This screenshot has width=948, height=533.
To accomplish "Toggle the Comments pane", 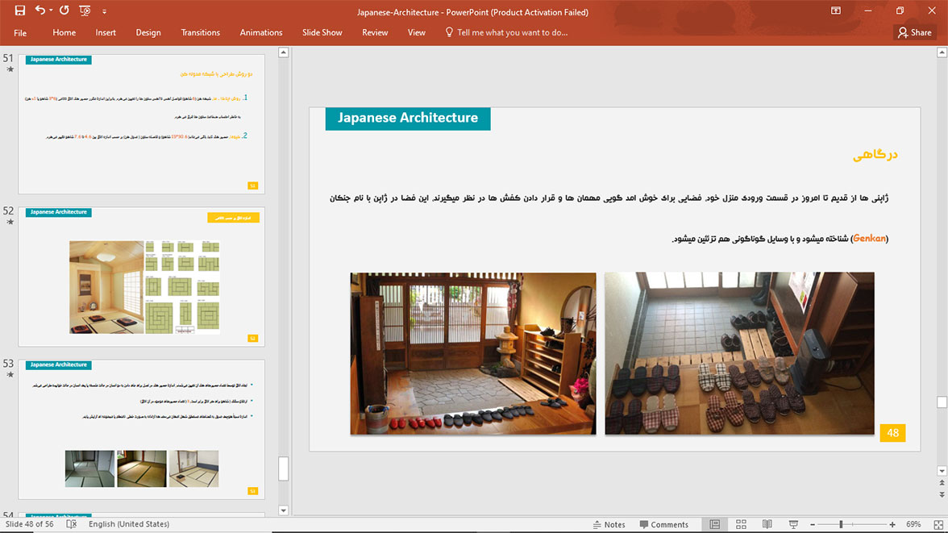I will [x=664, y=524].
